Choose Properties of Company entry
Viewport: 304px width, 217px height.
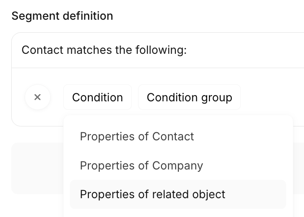tap(141, 165)
